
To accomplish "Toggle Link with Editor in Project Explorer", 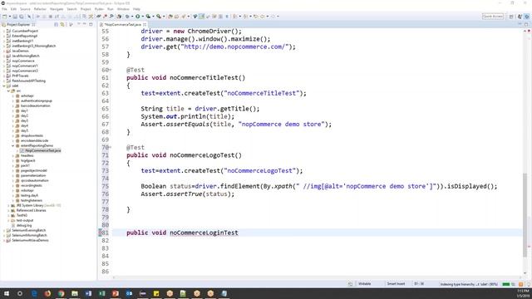I will [x=62, y=24].
